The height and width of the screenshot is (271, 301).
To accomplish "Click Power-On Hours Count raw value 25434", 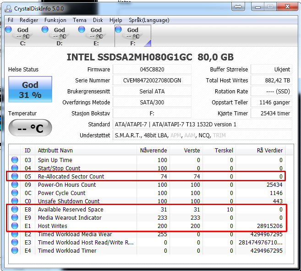I will [x=274, y=184].
